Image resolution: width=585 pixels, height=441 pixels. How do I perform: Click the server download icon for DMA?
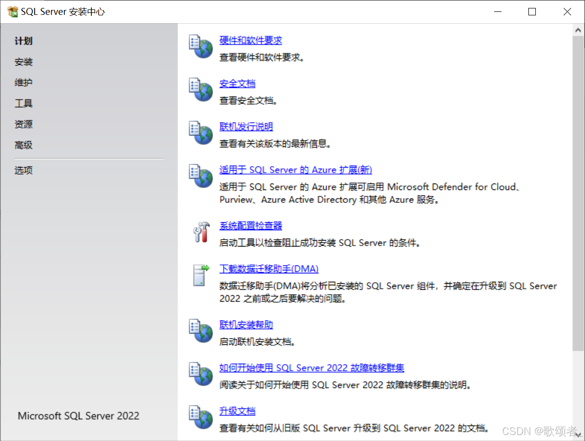[202, 275]
